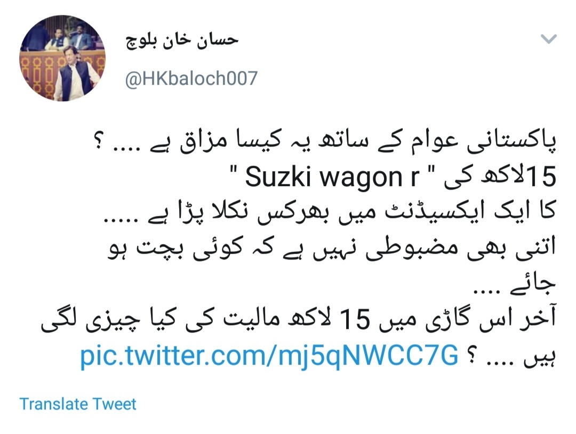This screenshot has width=576, height=434.
Task: Open the circular profile picture avatar
Action: (62, 58)
